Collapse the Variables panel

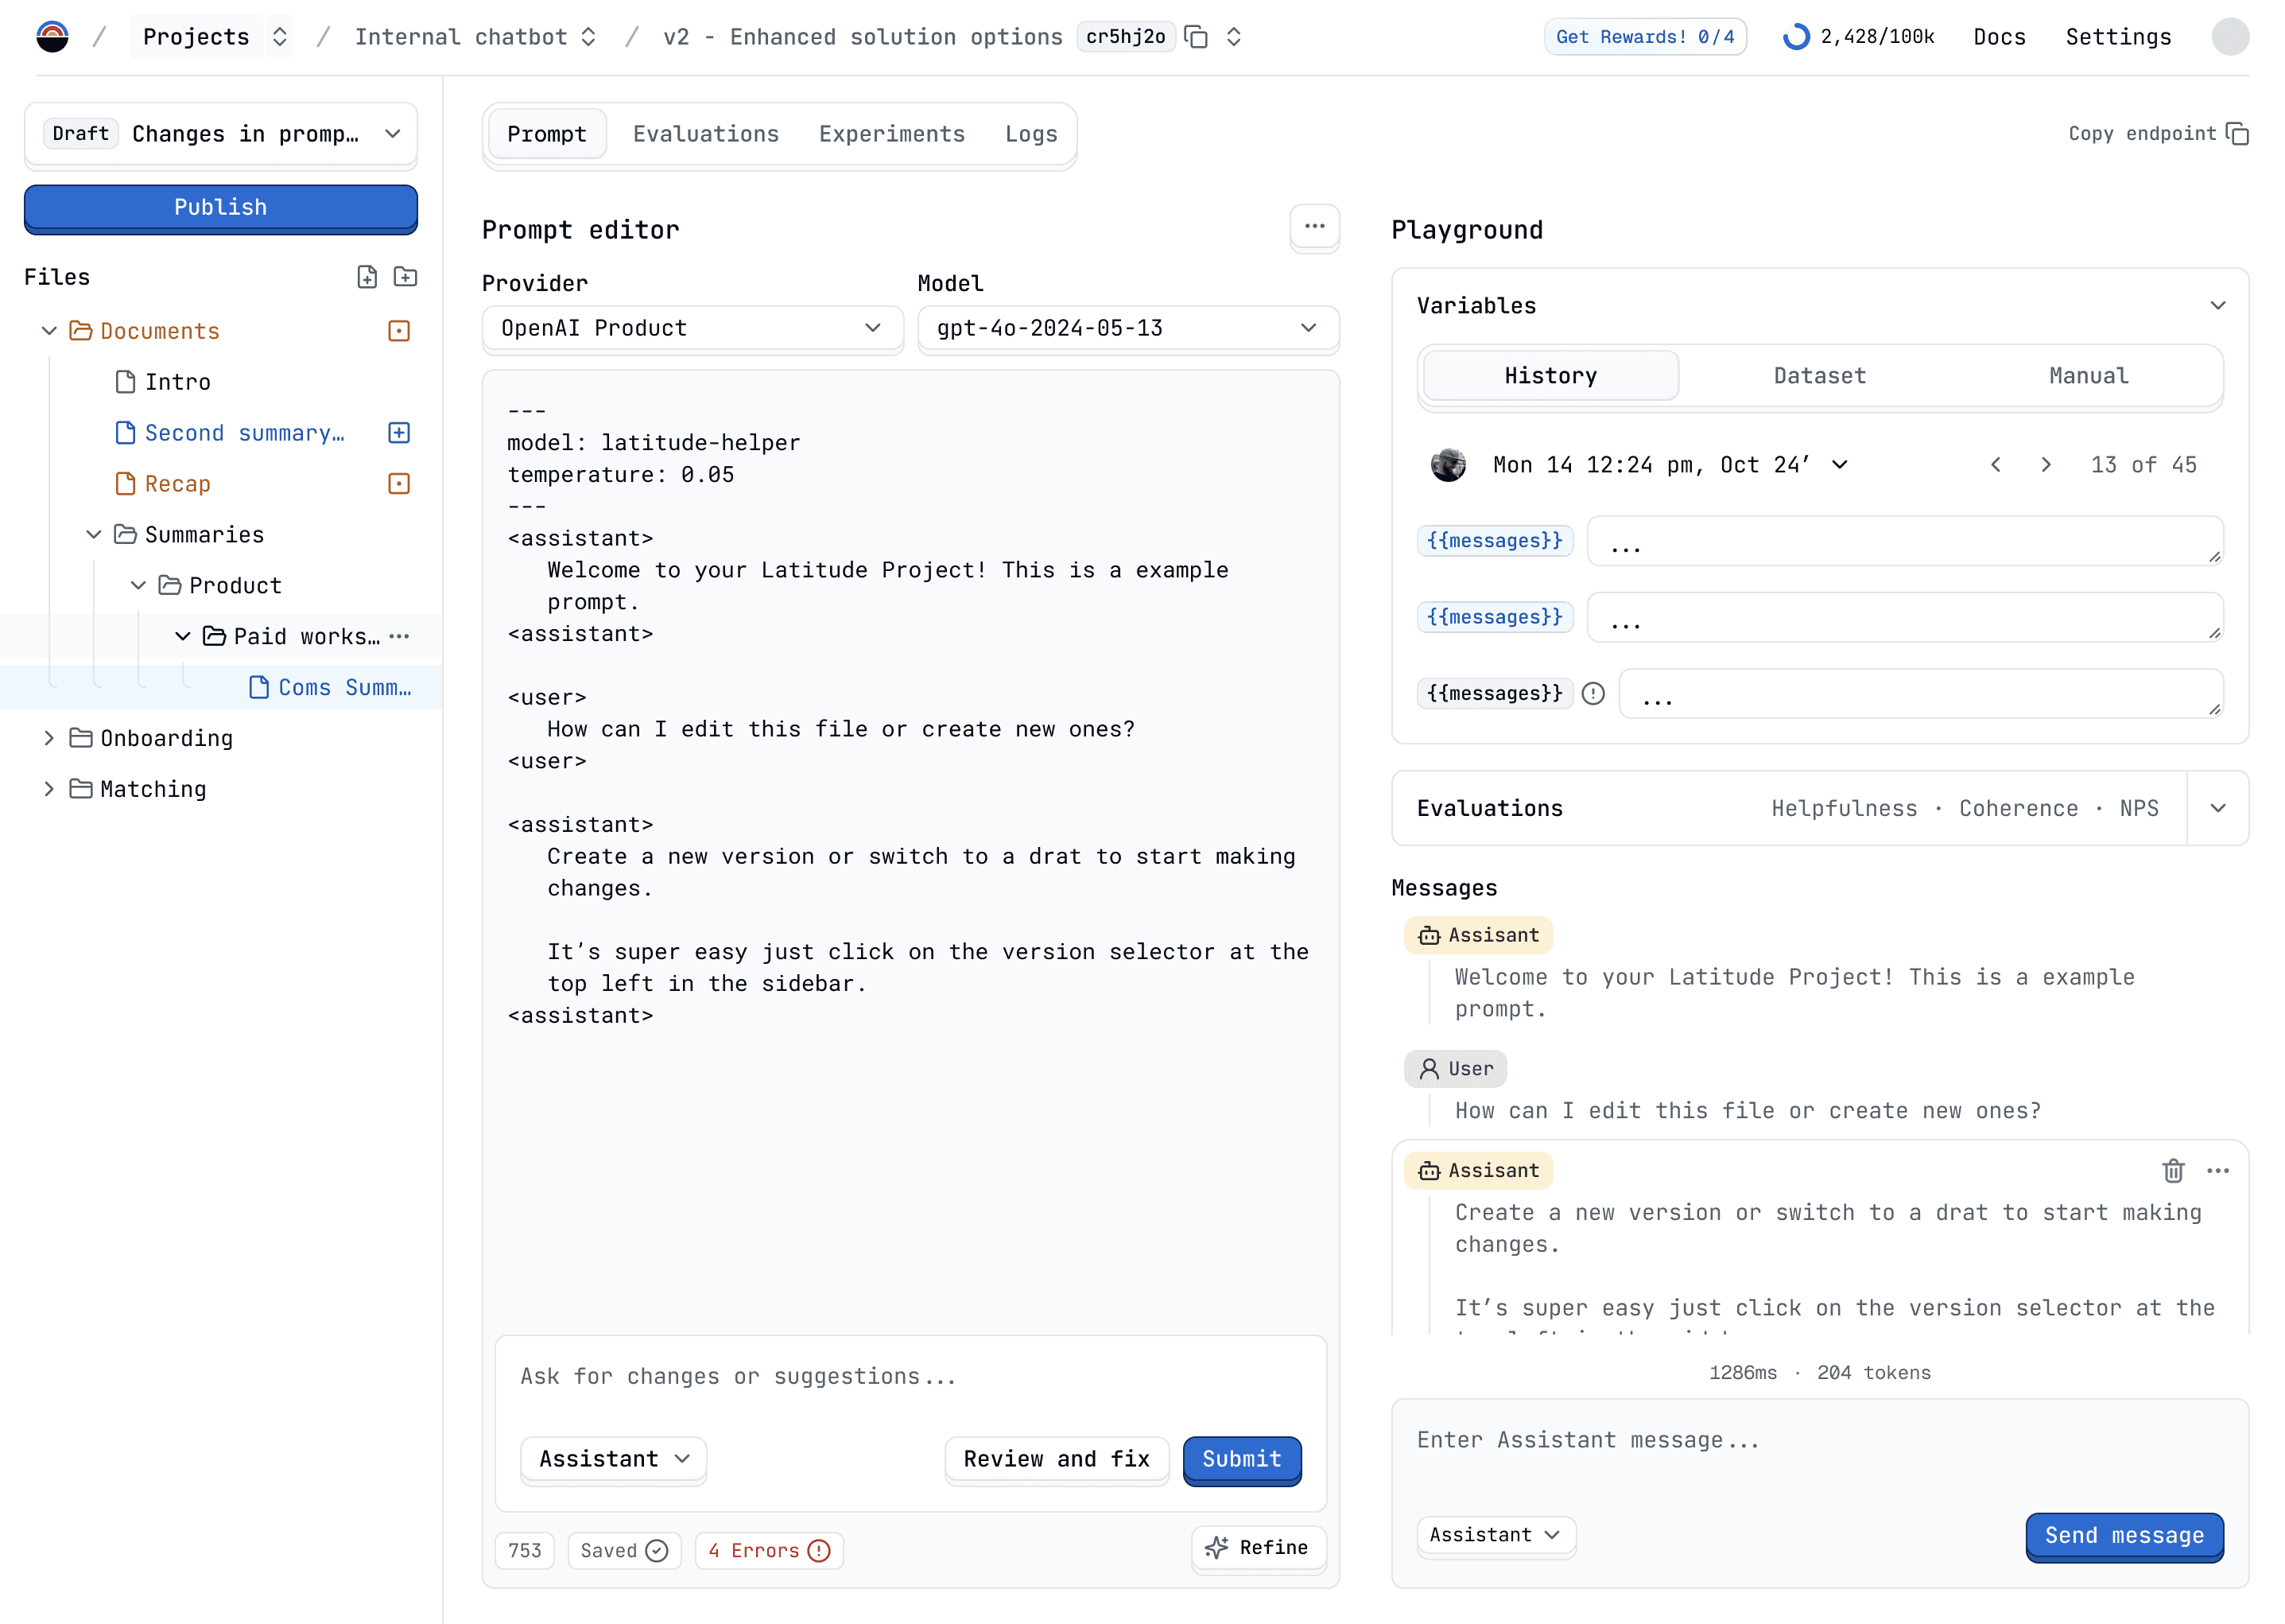click(x=2217, y=306)
